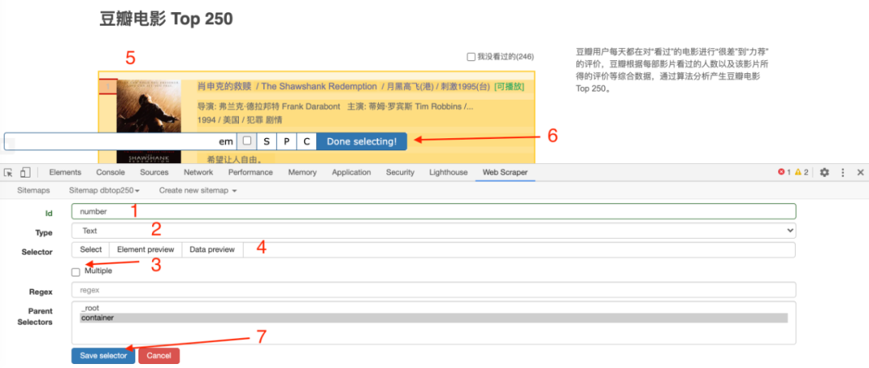Click the '豆瓣电影 Top 250' page heading
Viewport: 869px width, 368px height.
pos(167,18)
